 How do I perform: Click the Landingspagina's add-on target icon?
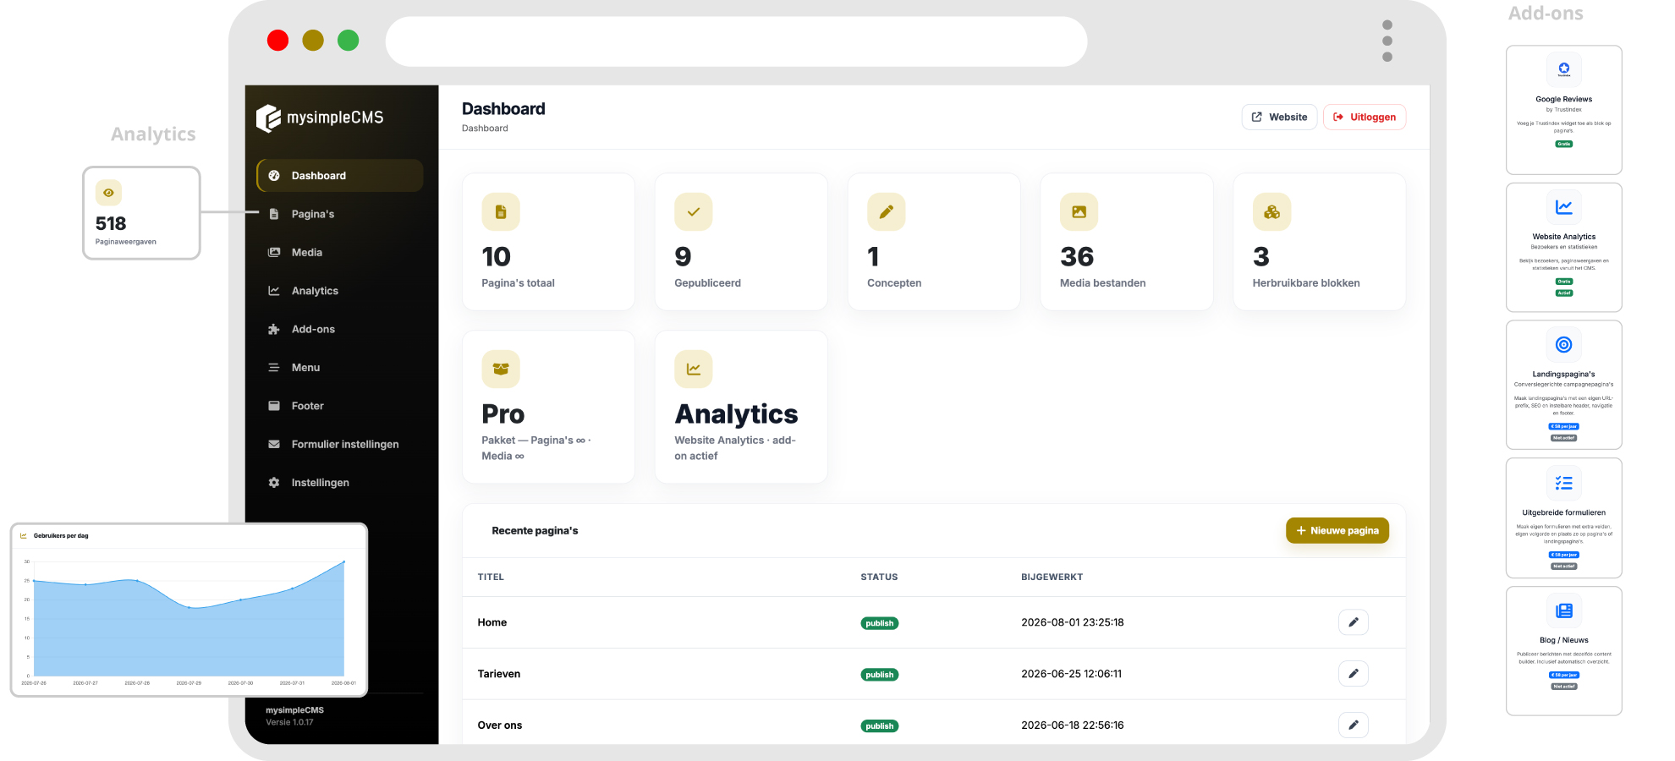1564,344
